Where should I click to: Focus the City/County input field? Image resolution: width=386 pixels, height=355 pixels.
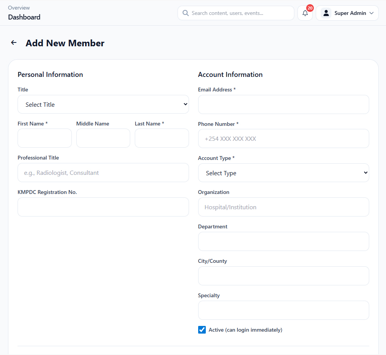click(283, 276)
